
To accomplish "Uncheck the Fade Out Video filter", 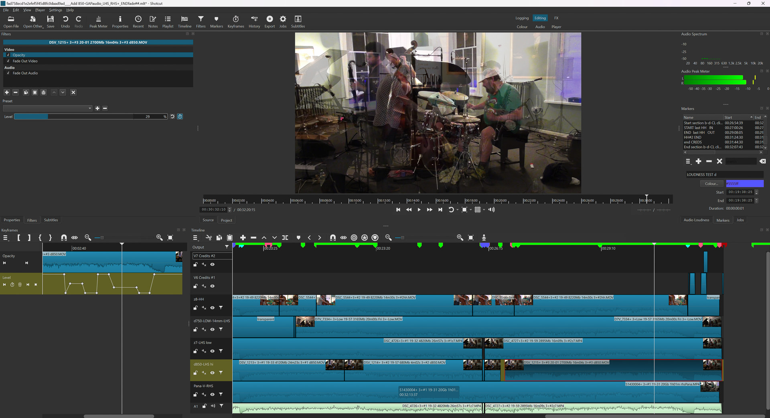I will click(x=8, y=61).
